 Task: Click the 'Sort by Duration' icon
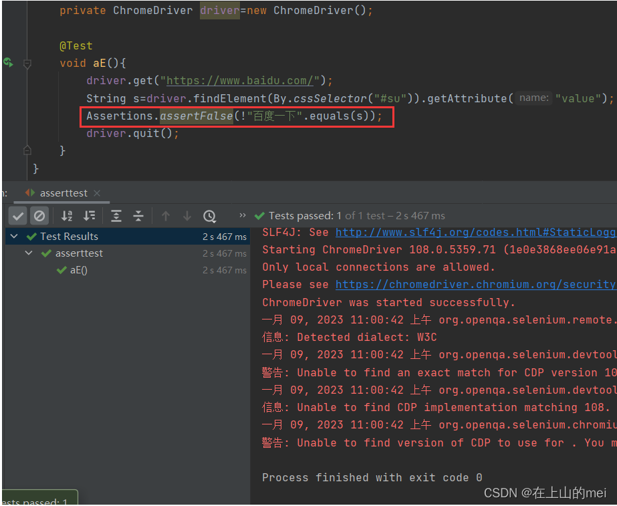tap(88, 215)
